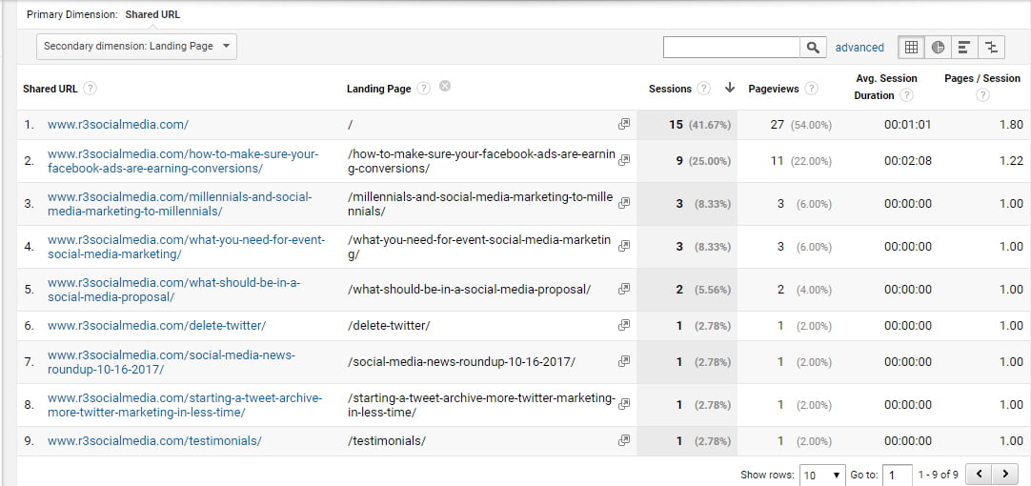Open the root '/' landing page externally
1031x486 pixels.
coord(624,124)
